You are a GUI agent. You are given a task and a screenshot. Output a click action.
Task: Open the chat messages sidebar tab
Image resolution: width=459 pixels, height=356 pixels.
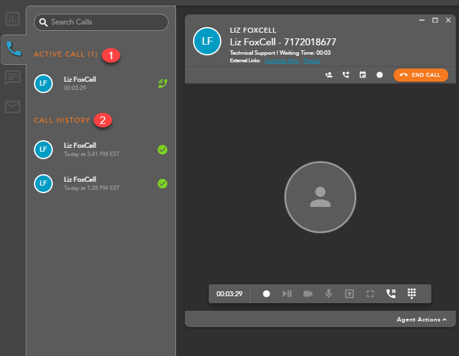click(x=13, y=77)
